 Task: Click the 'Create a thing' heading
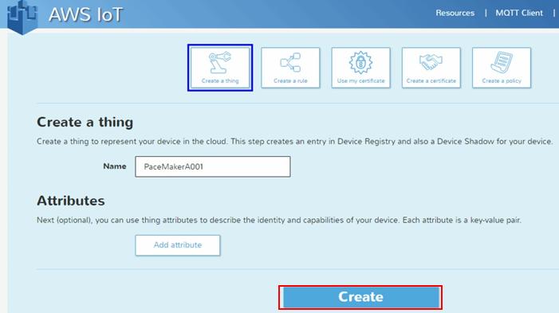(x=85, y=122)
